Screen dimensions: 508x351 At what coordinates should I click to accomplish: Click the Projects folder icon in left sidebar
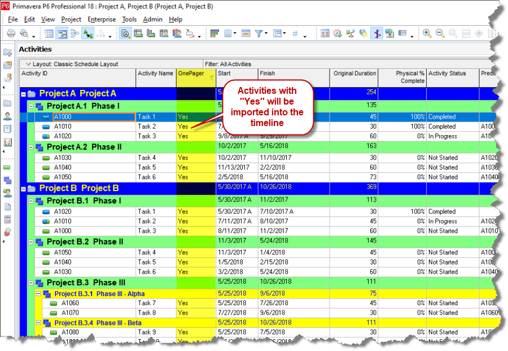pos(7,103)
